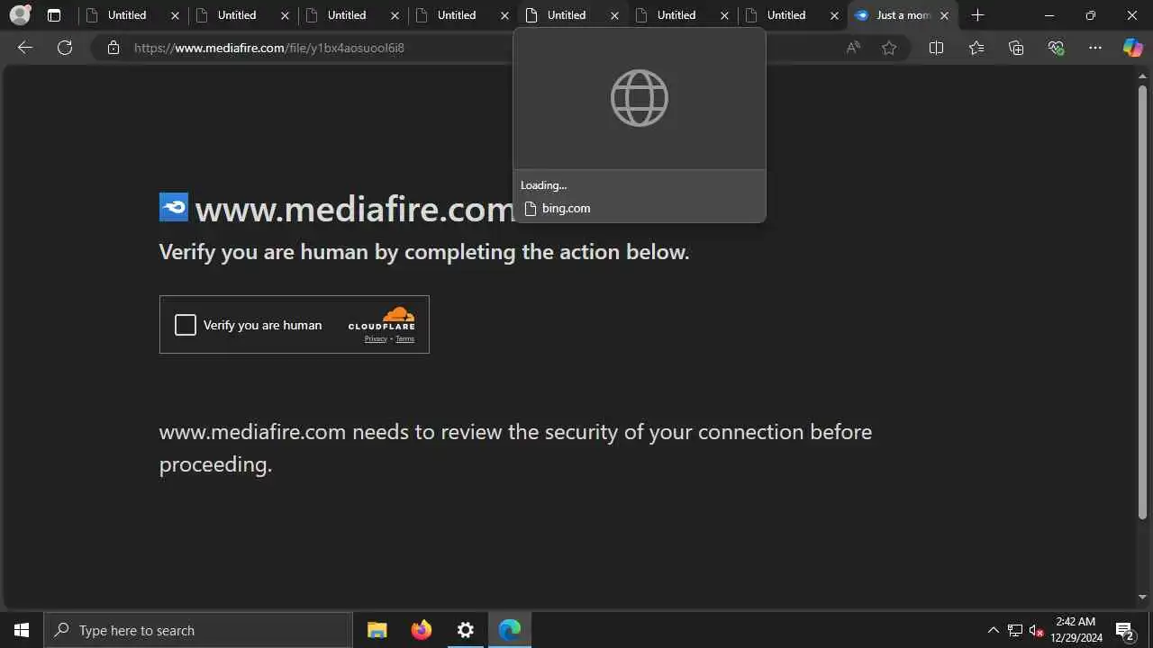This screenshot has height=648, width=1153.
Task: Open the Windows Start menu
Action: (x=22, y=630)
